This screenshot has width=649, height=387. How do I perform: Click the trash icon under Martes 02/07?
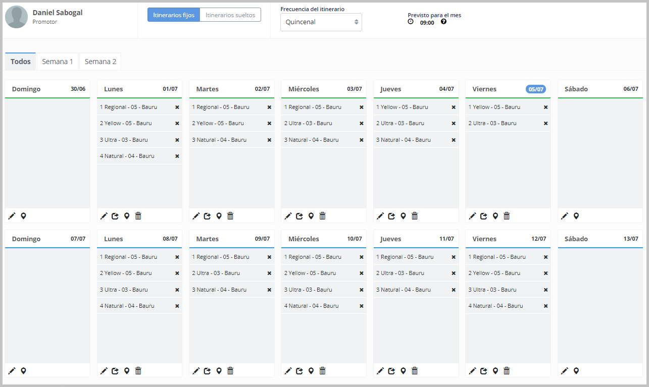[x=230, y=216]
